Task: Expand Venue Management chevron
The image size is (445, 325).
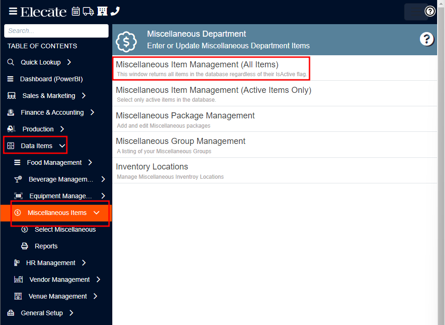Action: tap(96, 296)
